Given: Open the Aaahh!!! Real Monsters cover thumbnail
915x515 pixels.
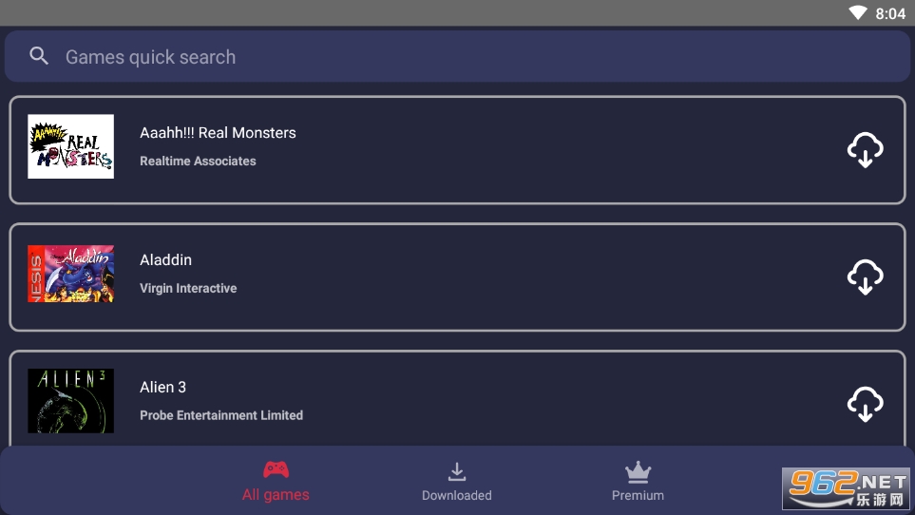Looking at the screenshot, I should click(70, 146).
